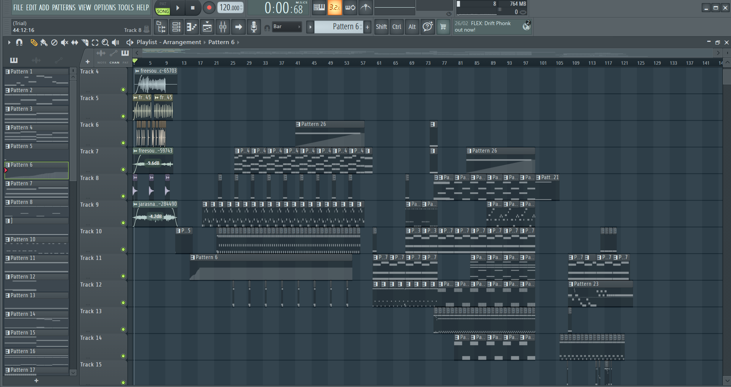Toggle the typing keyboard to piano icon
This screenshot has height=387, width=731.
[319, 7]
